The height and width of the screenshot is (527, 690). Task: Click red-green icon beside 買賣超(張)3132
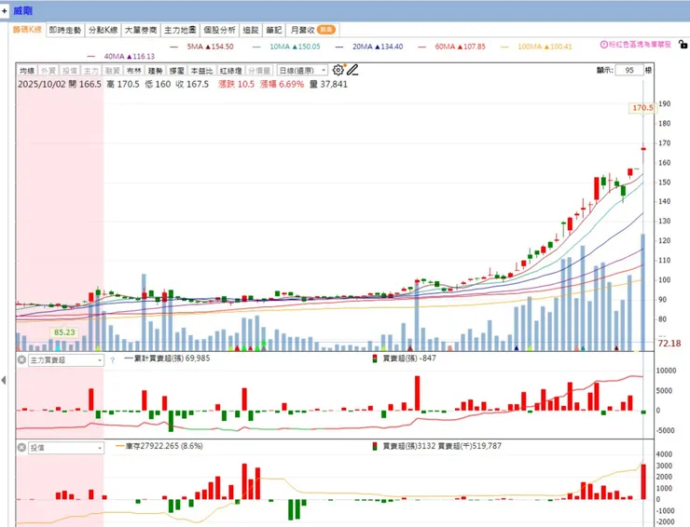[375, 446]
